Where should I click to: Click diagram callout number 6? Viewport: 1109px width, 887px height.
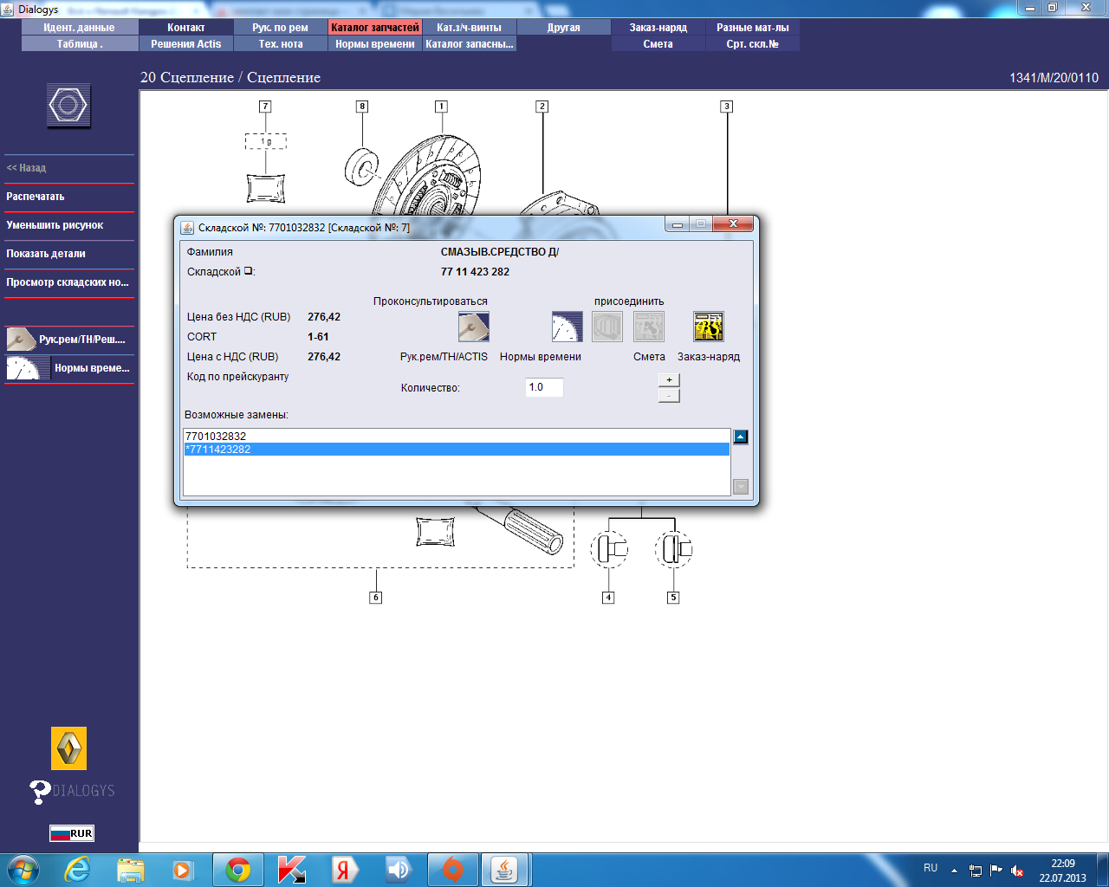376,598
